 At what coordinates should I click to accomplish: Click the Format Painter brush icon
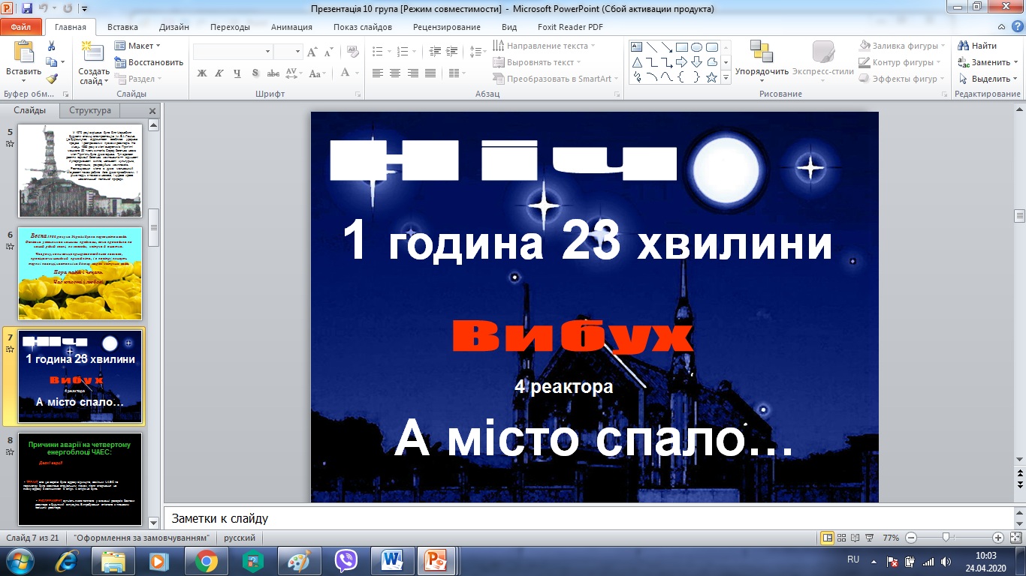click(51, 79)
